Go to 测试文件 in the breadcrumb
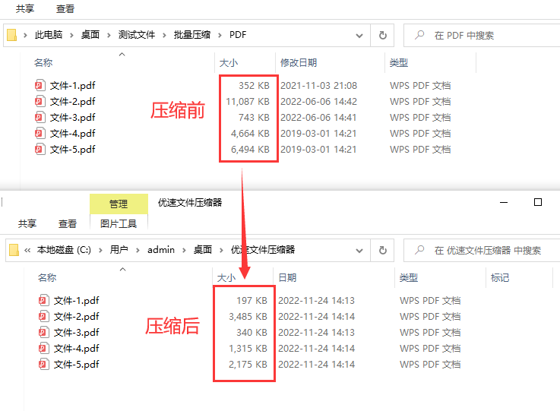Image resolution: width=560 pixels, height=411 pixels. (137, 35)
